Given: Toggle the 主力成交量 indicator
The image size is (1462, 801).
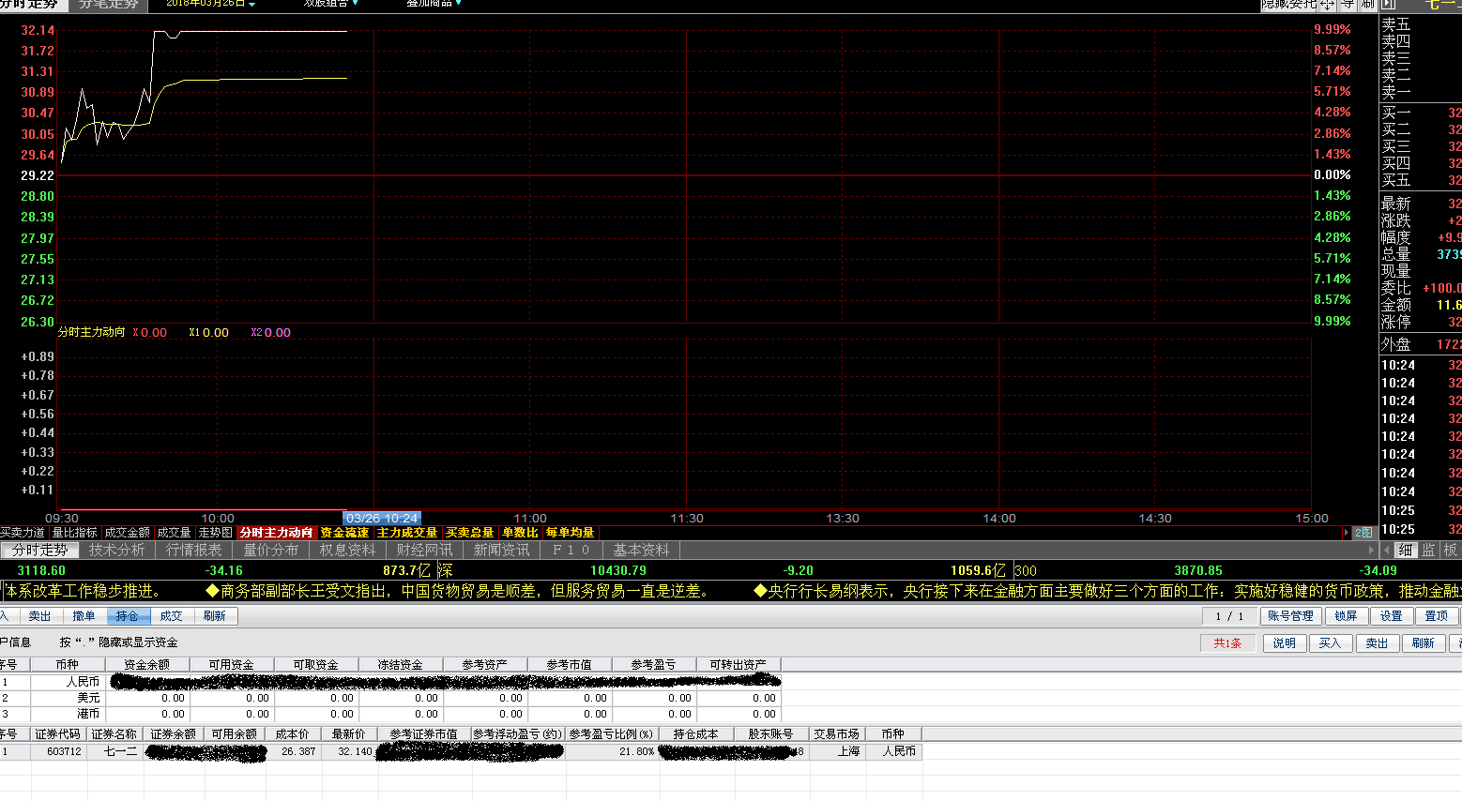Looking at the screenshot, I should tap(407, 533).
